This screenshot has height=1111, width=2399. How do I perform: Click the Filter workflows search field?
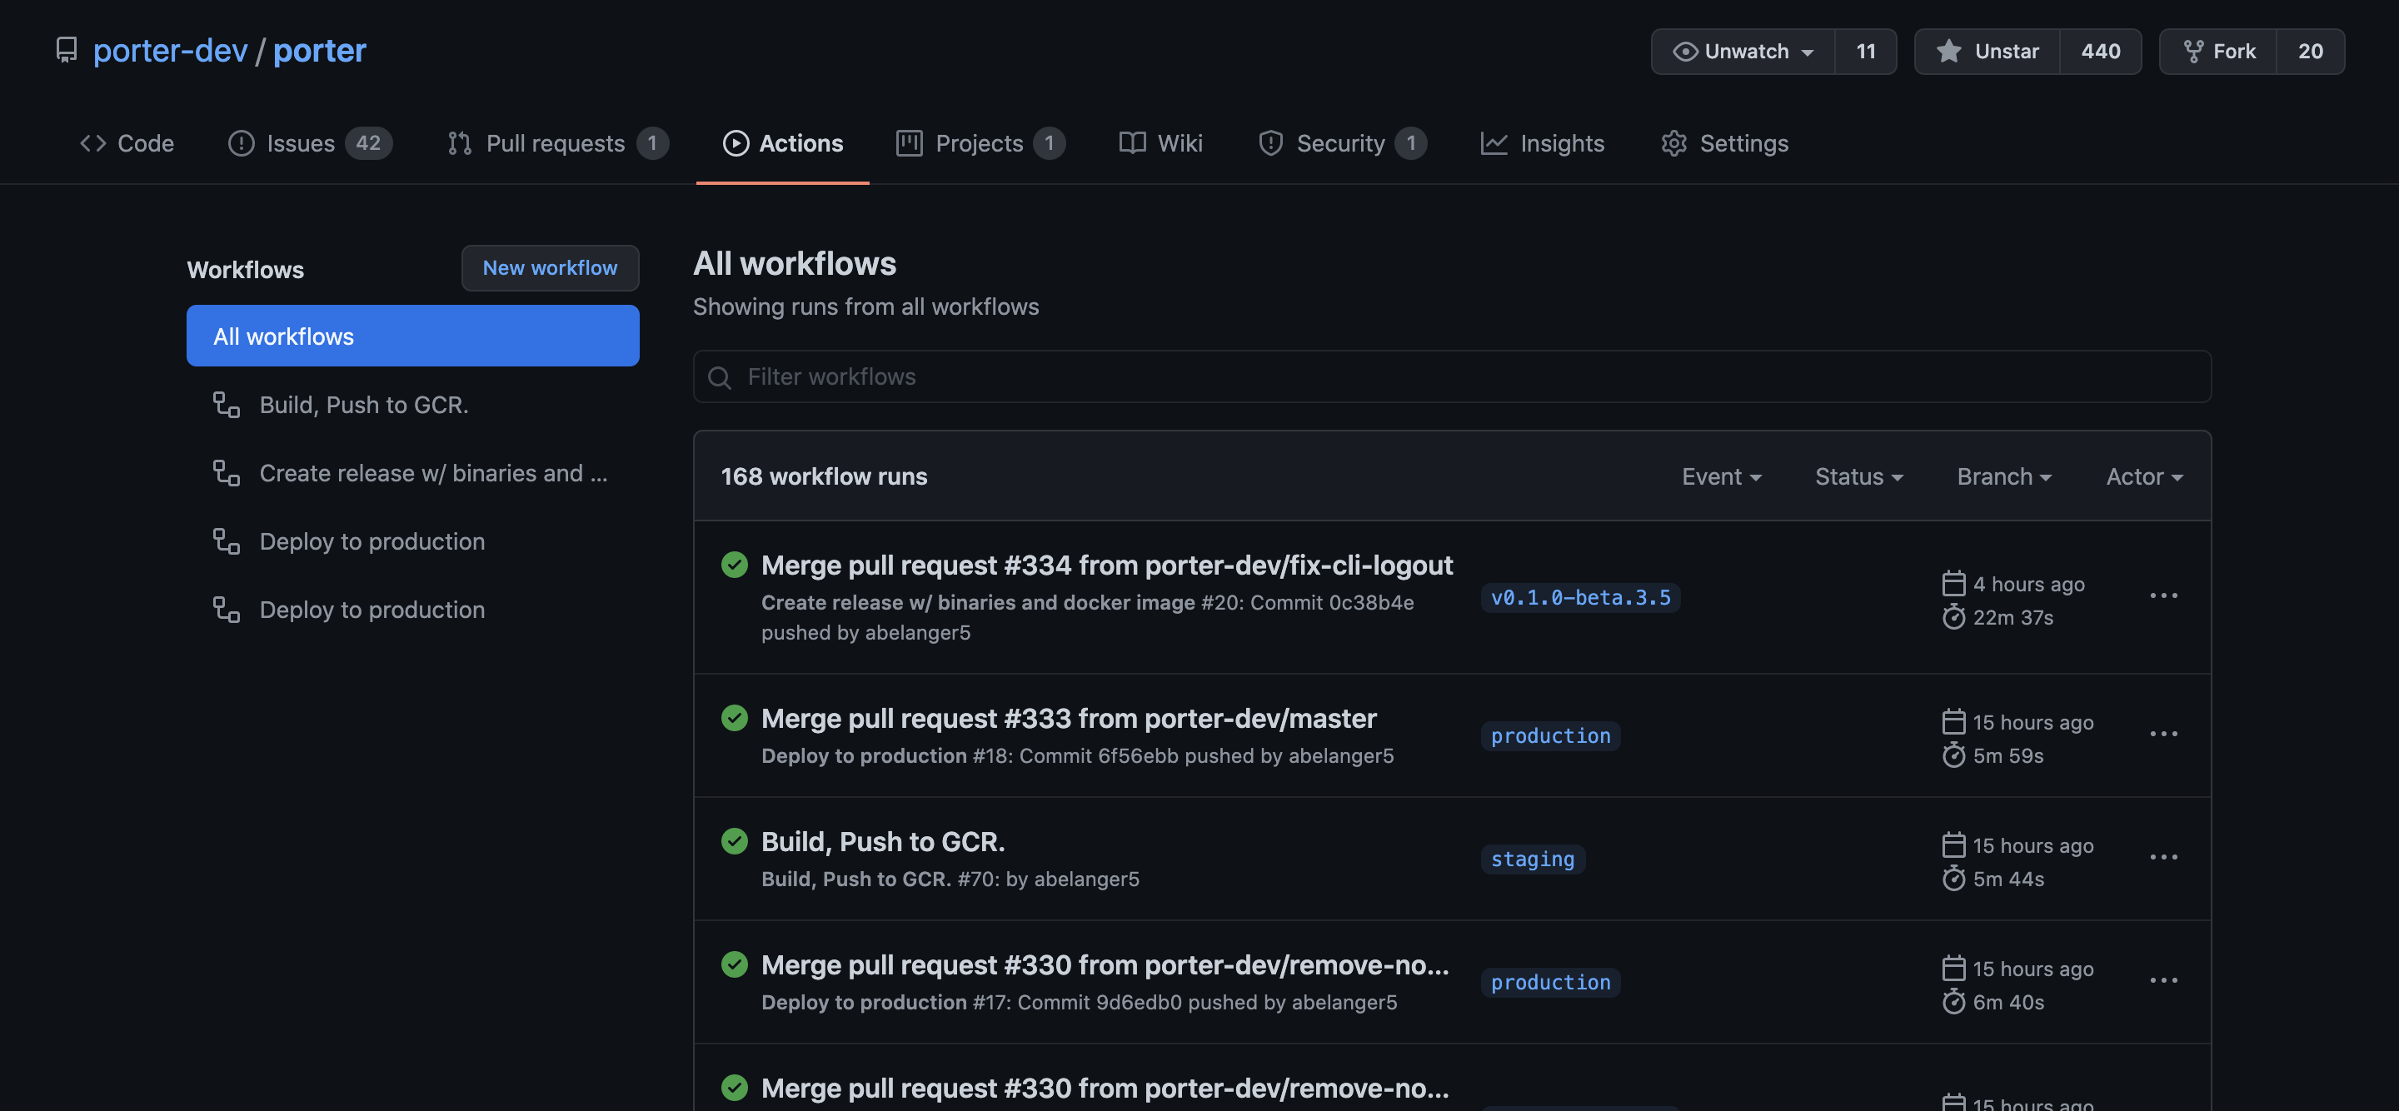click(1451, 377)
